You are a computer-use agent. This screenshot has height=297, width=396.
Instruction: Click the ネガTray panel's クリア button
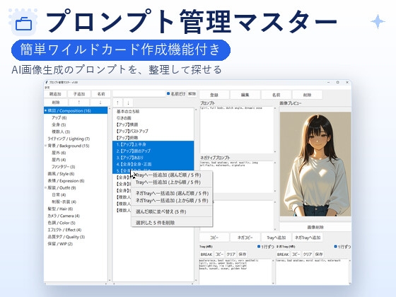pos(308,255)
